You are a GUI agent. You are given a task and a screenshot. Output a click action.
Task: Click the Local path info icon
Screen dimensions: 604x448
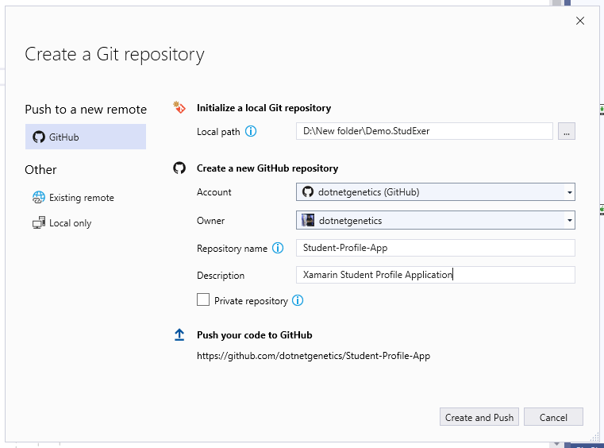point(251,132)
